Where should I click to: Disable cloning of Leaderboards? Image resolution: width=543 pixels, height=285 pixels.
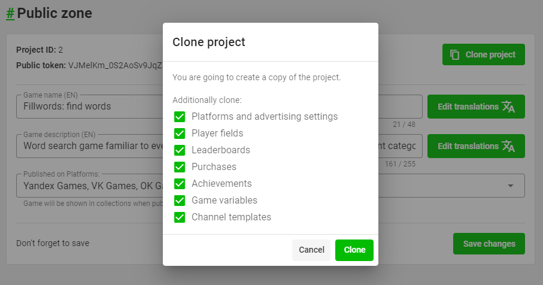[x=180, y=150]
